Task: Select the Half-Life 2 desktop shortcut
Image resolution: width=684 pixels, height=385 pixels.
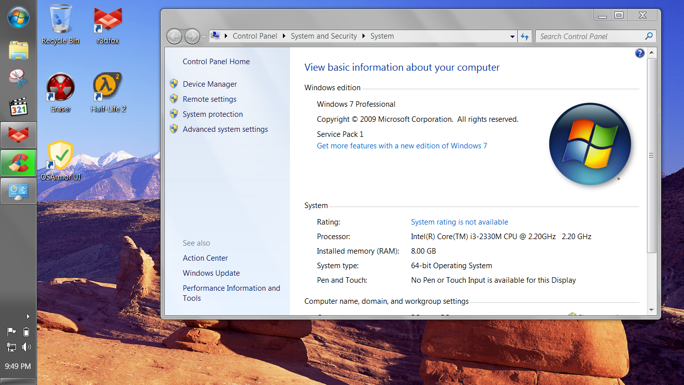Action: pyautogui.click(x=108, y=93)
